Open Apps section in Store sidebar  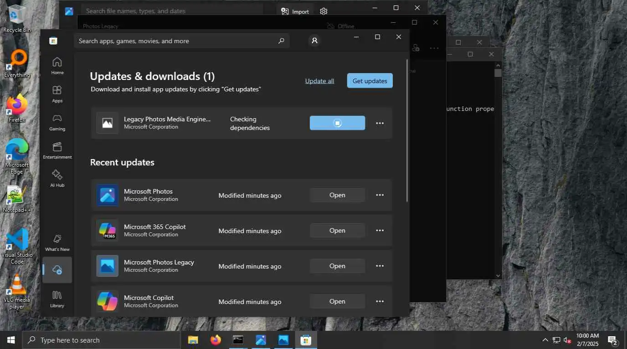click(57, 94)
